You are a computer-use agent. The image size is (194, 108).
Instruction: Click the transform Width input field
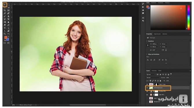click(155, 44)
